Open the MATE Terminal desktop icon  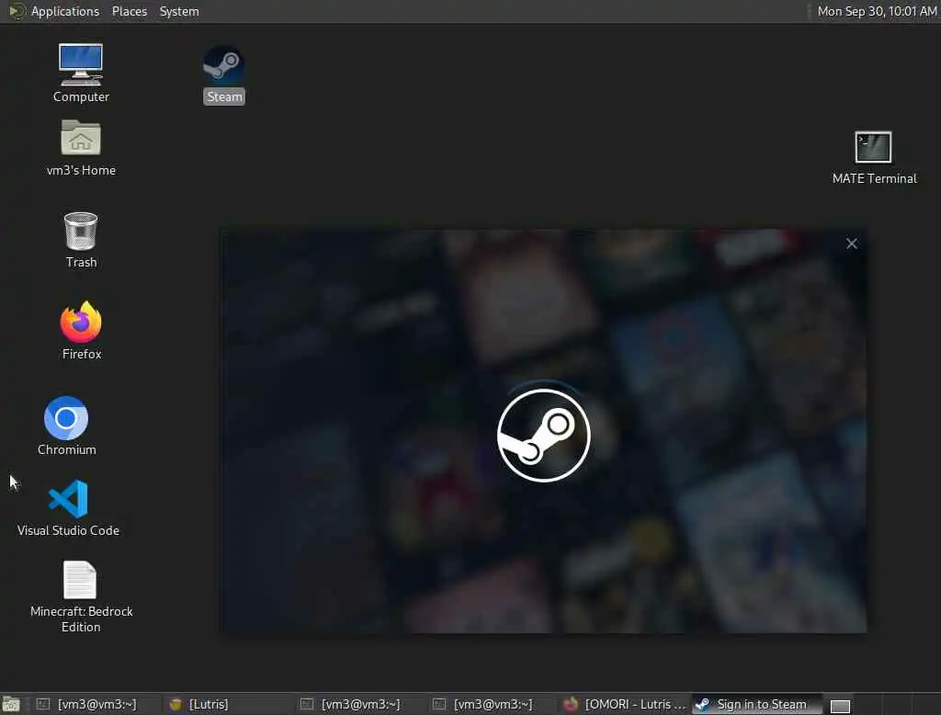point(874,158)
